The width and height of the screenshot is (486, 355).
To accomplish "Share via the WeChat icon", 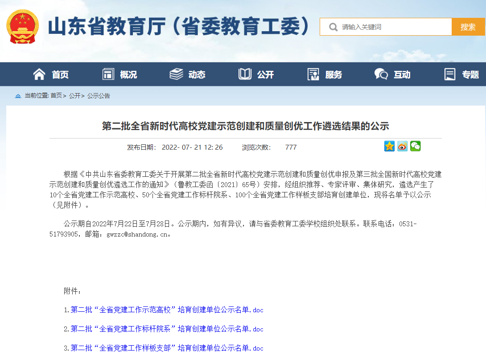I will pos(416,146).
